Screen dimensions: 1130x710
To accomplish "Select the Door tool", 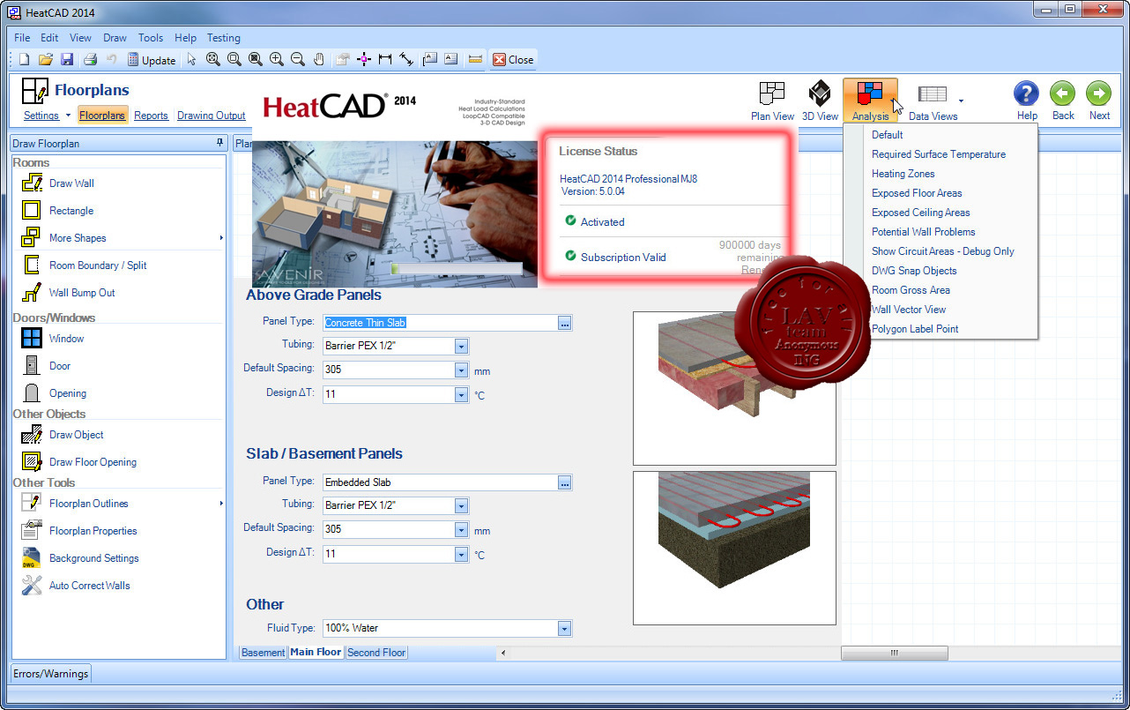I will (x=60, y=366).
